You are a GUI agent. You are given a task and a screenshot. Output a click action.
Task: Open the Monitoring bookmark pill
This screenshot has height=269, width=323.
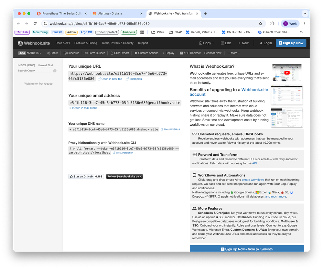[x=40, y=32]
